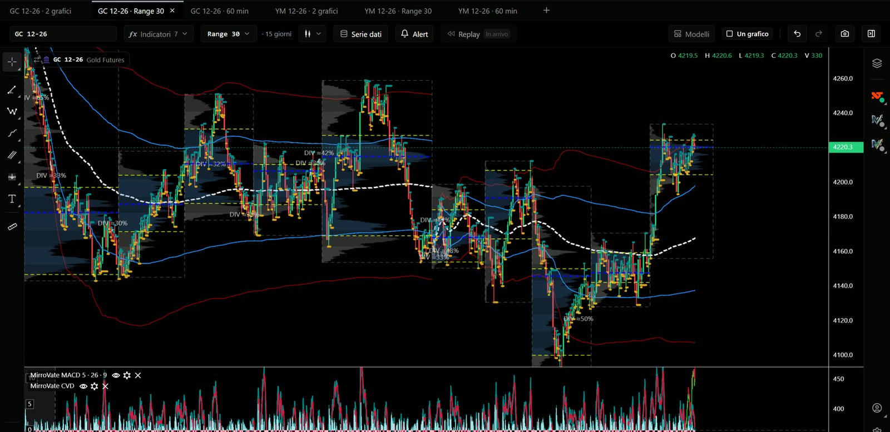The width and height of the screenshot is (890, 432).
Task: Open settings gear for MirroVate MACD
Action: 127,375
